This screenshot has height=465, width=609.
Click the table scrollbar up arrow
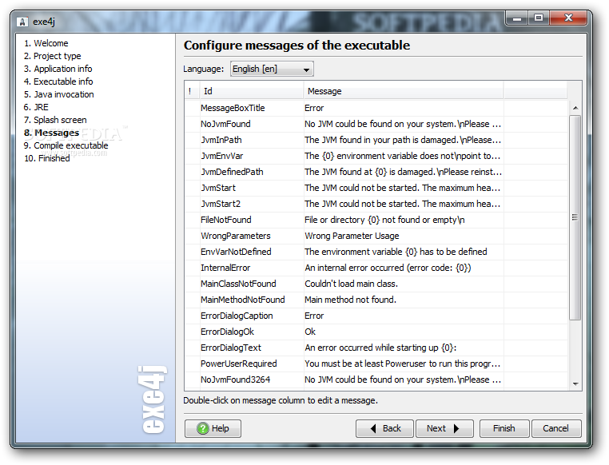[575, 108]
